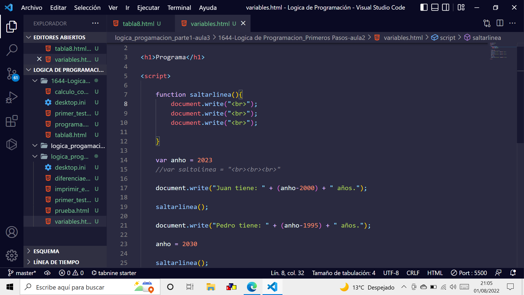Open imprimir_e... file in explorer

tap(65, 189)
